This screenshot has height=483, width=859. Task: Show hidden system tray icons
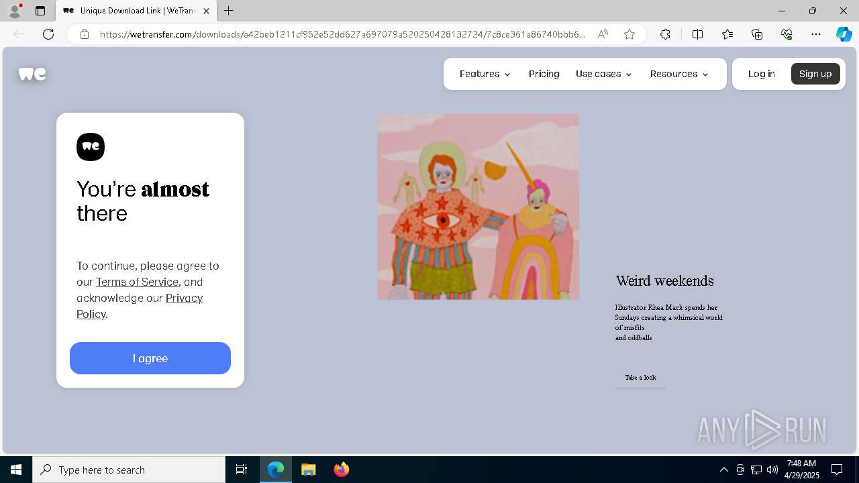tap(723, 470)
